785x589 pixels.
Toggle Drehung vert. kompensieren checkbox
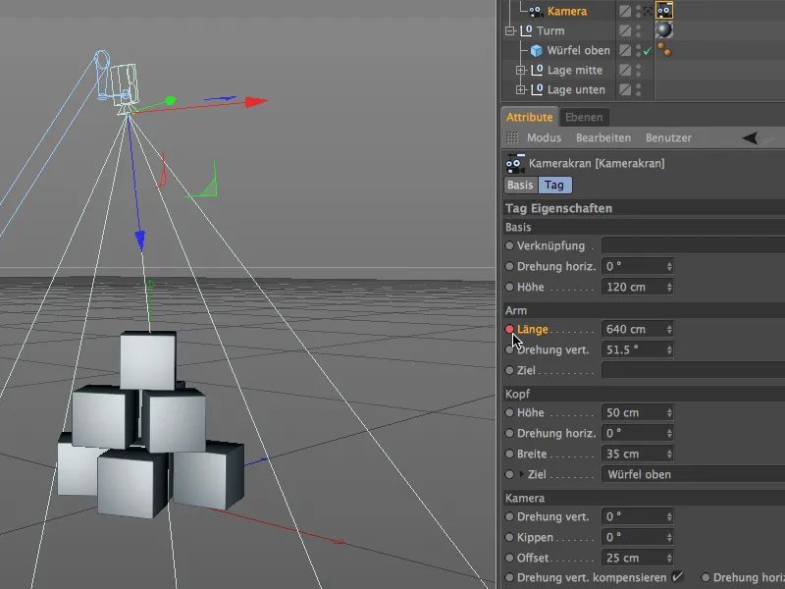(x=677, y=577)
